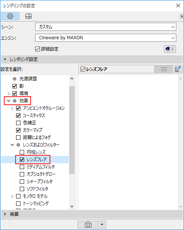Click the greyed list view icon button
184x230 pixels.
164,69
